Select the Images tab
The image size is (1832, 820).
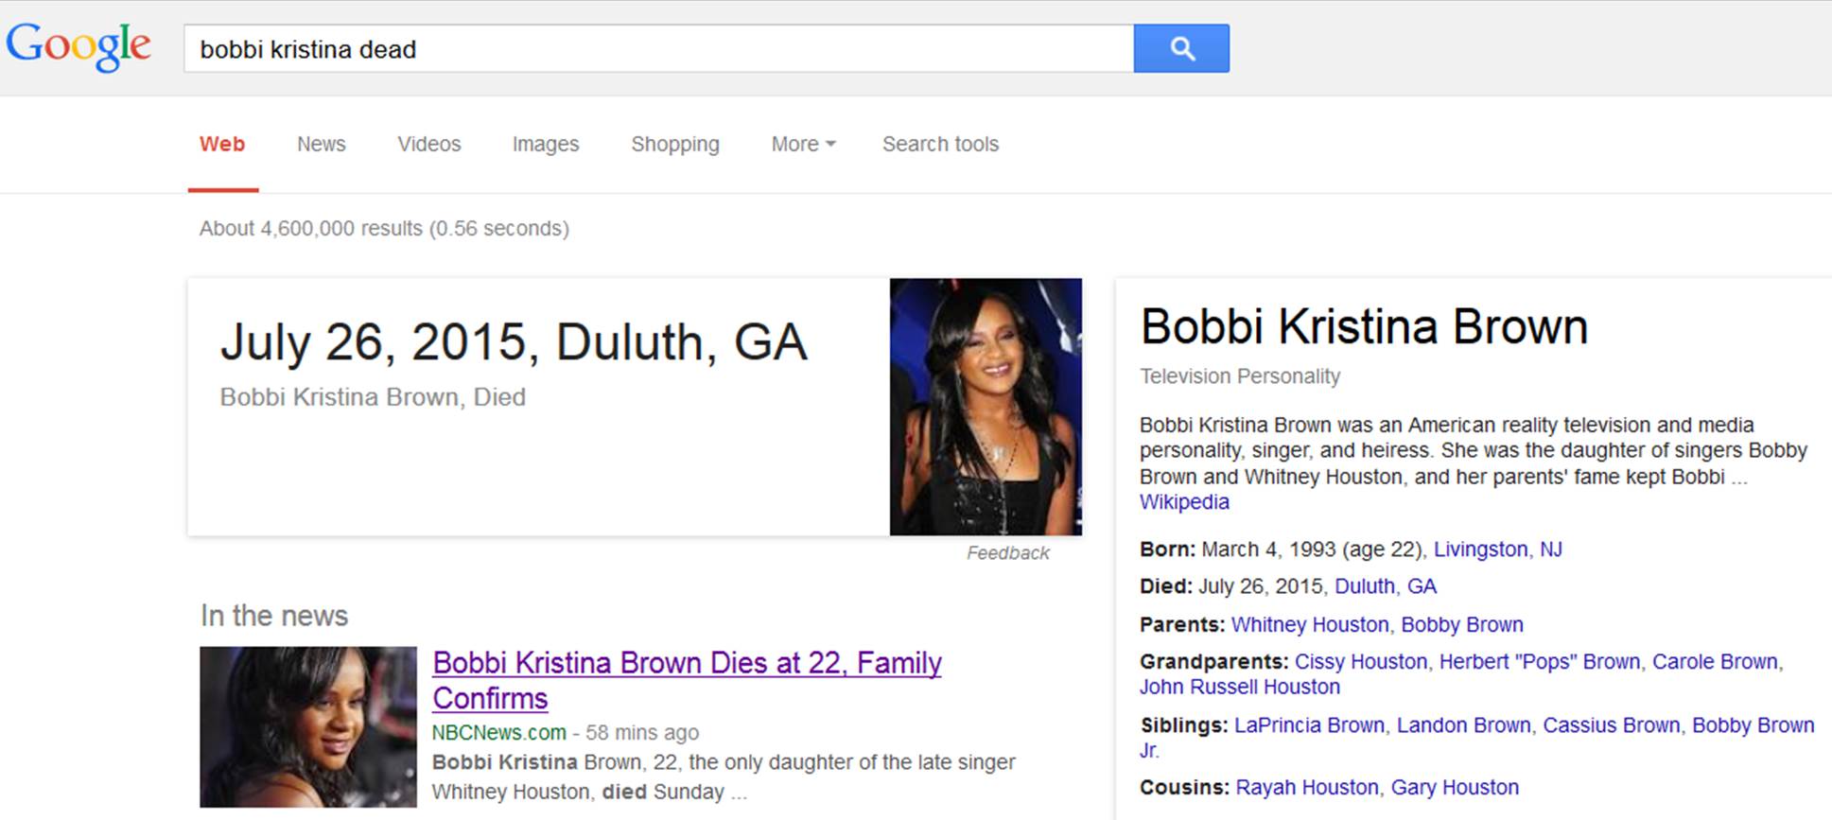point(545,144)
